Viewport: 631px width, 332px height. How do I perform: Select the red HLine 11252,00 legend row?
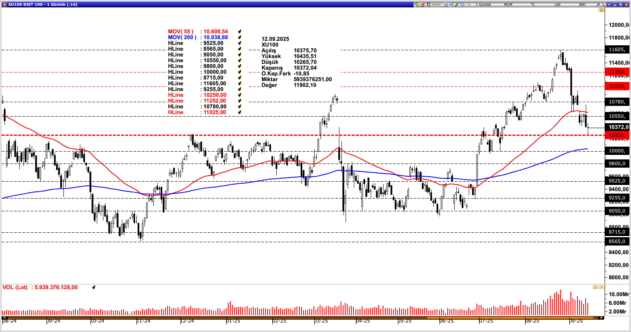pos(197,101)
